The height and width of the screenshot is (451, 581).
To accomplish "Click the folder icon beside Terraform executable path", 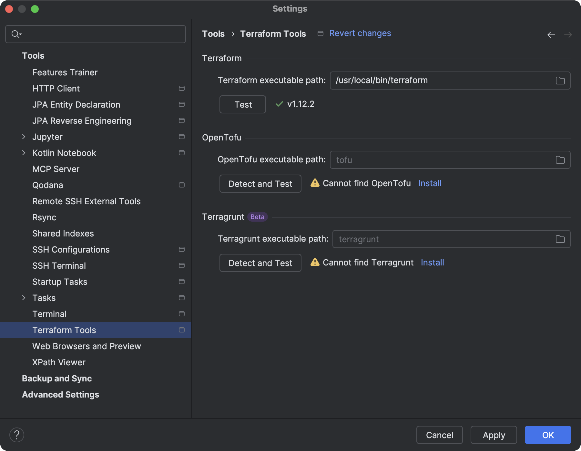I will point(560,81).
